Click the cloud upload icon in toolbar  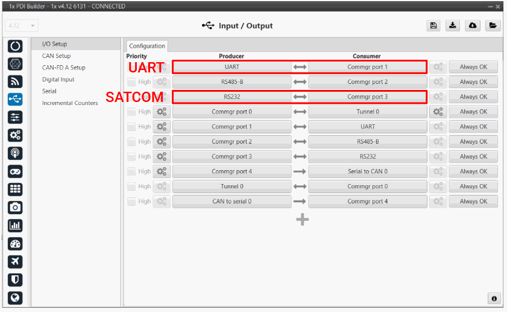click(473, 25)
